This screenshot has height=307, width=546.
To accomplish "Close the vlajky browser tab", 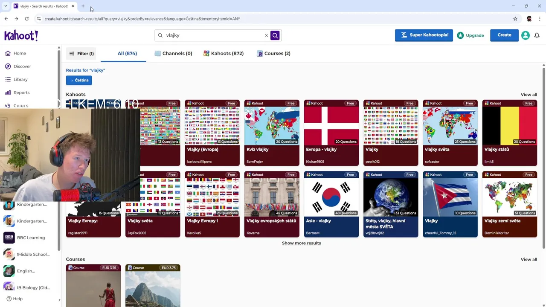I will click(73, 6).
